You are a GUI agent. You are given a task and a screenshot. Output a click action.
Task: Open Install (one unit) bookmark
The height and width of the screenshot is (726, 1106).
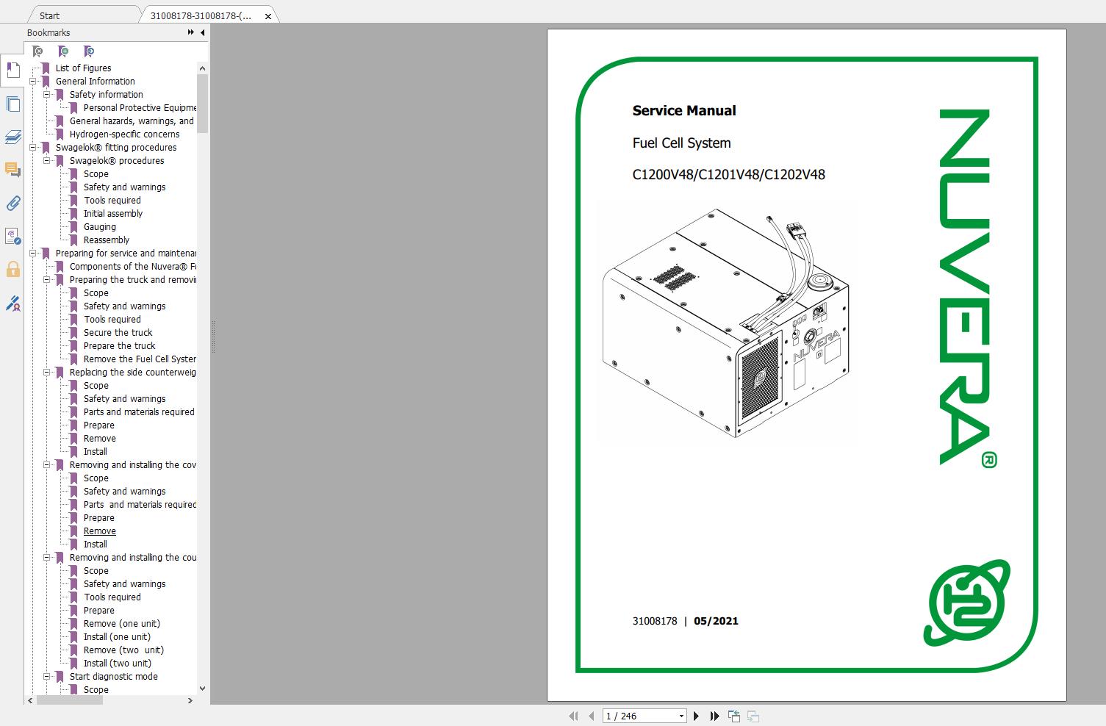coord(117,637)
